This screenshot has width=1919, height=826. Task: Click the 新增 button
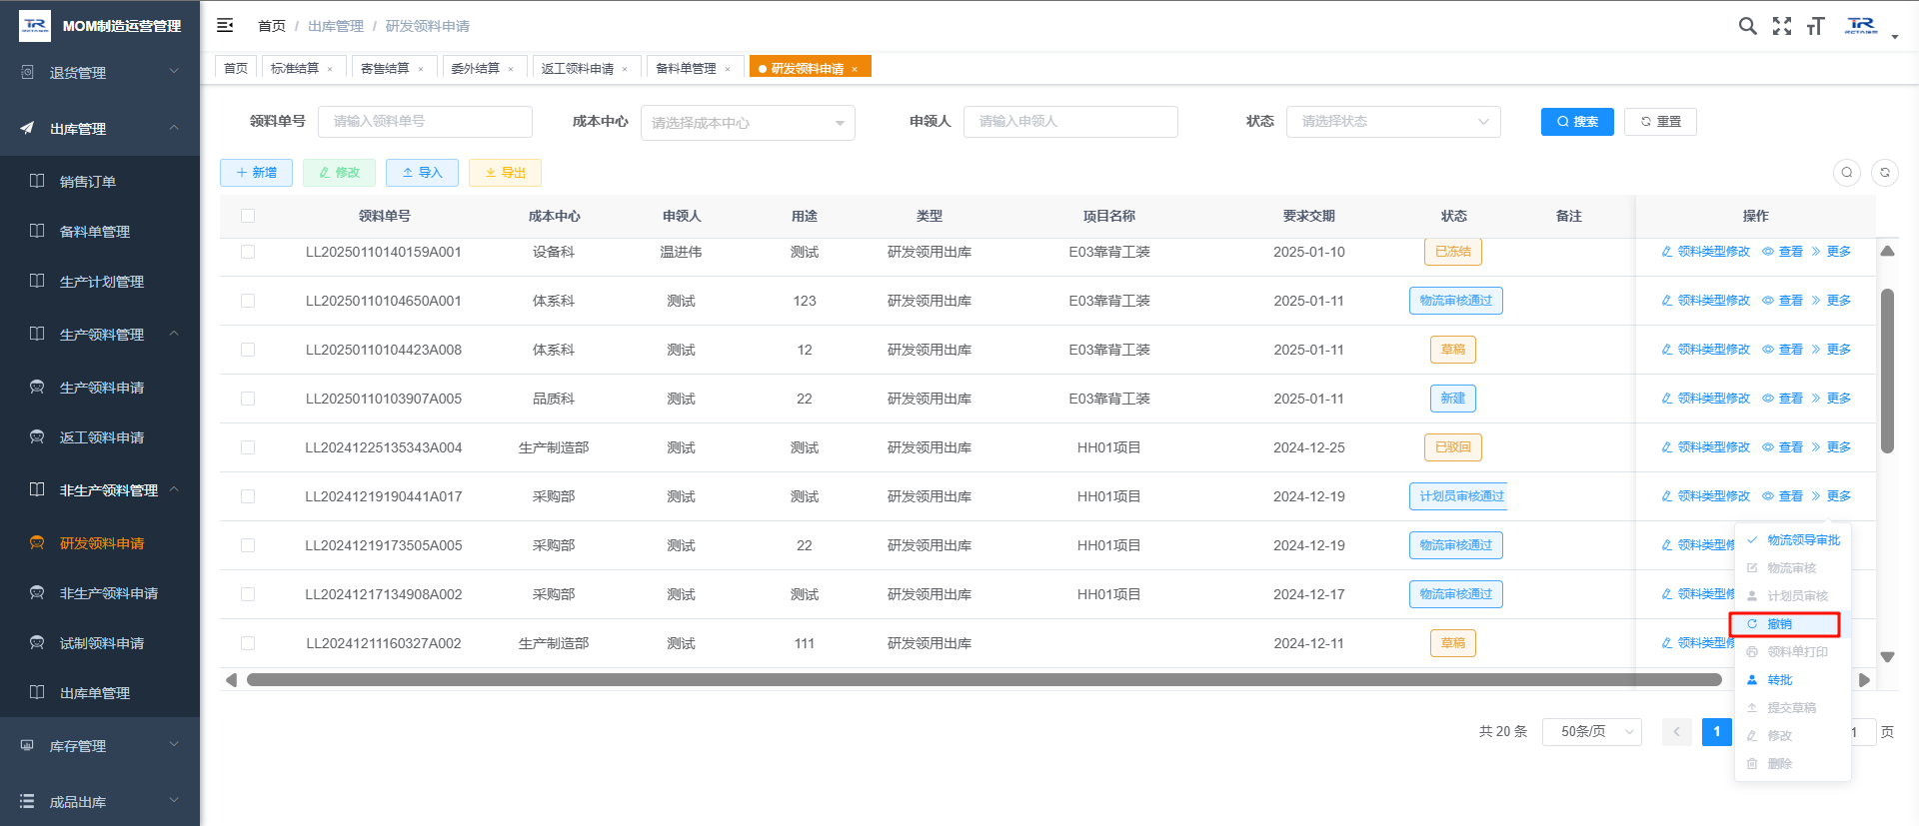coord(256,173)
